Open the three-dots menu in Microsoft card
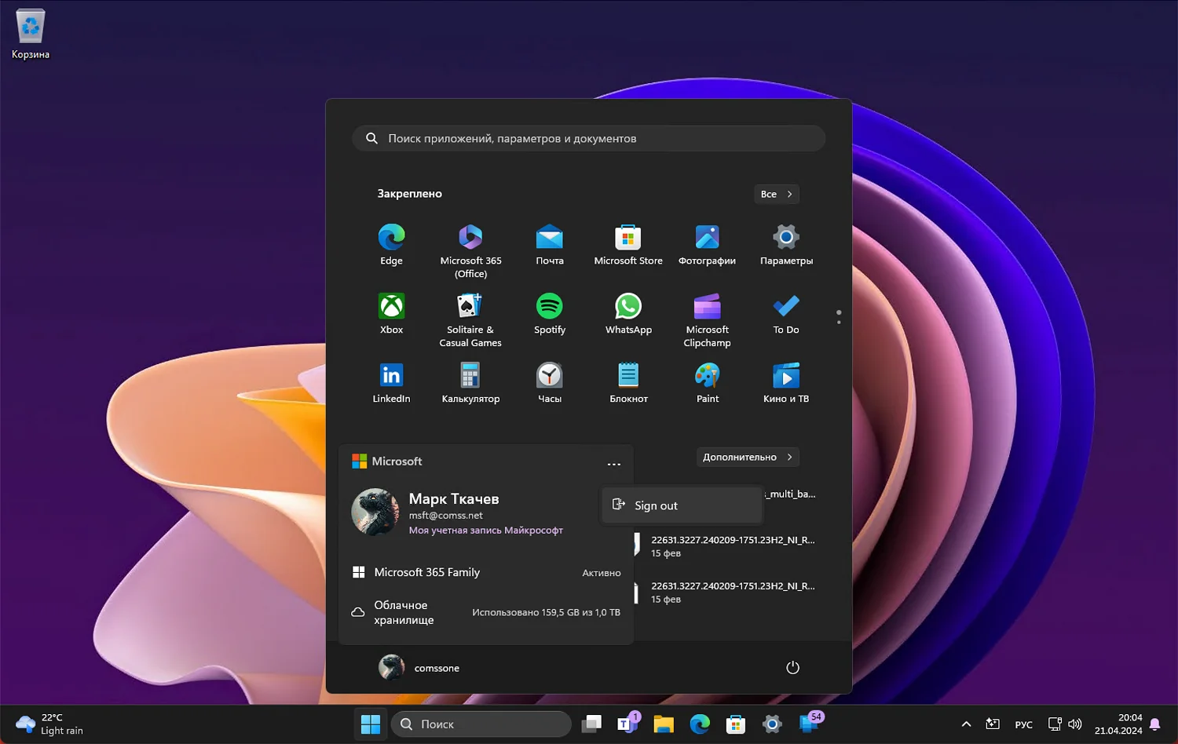The height and width of the screenshot is (744, 1178). [614, 463]
